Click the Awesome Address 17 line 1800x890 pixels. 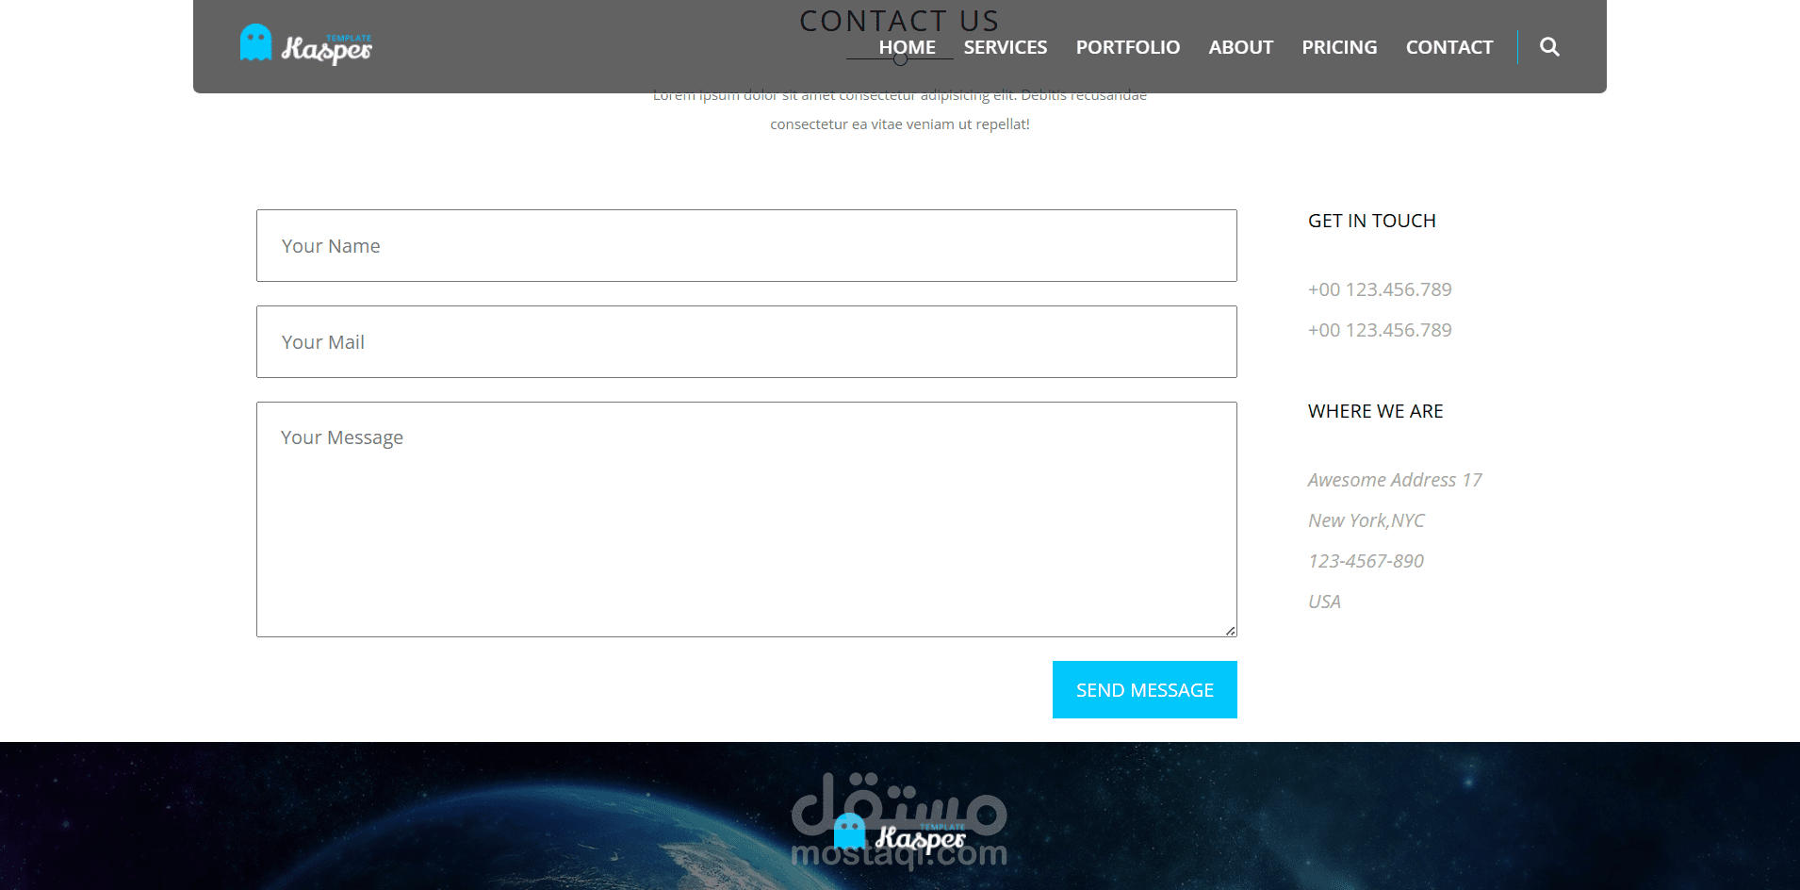coord(1395,480)
